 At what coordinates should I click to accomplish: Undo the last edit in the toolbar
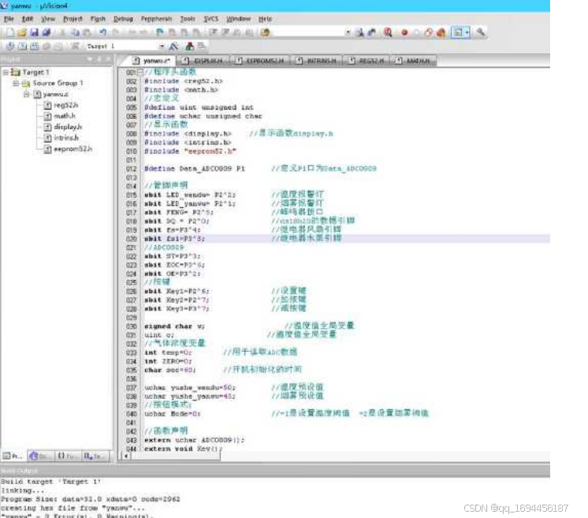[x=103, y=32]
